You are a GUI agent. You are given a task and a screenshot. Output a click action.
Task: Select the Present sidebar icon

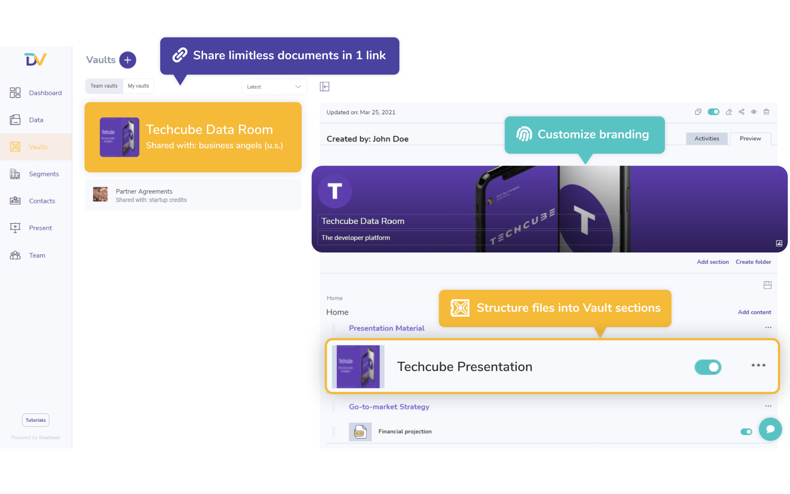pyautogui.click(x=15, y=228)
